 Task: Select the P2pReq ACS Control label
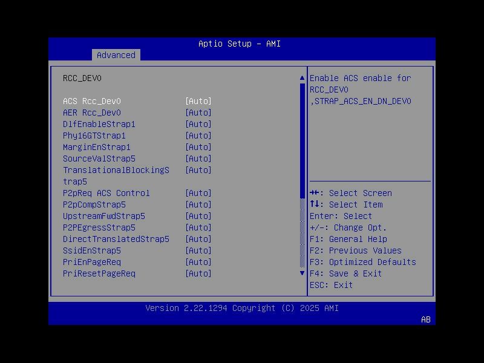point(106,193)
